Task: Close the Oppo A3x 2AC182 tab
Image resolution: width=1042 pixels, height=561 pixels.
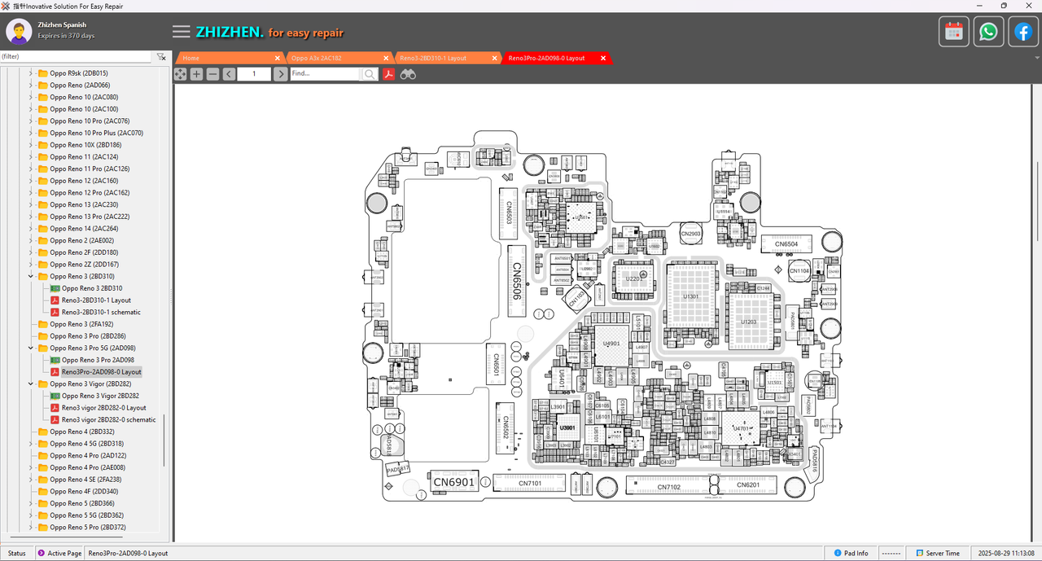Action: click(386, 59)
